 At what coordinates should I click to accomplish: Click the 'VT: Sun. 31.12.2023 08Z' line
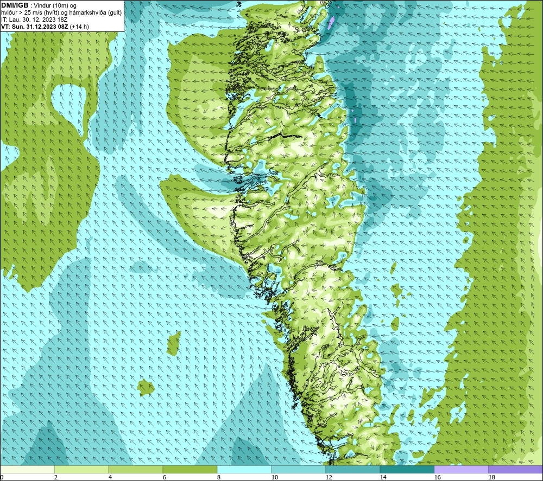click(35, 27)
